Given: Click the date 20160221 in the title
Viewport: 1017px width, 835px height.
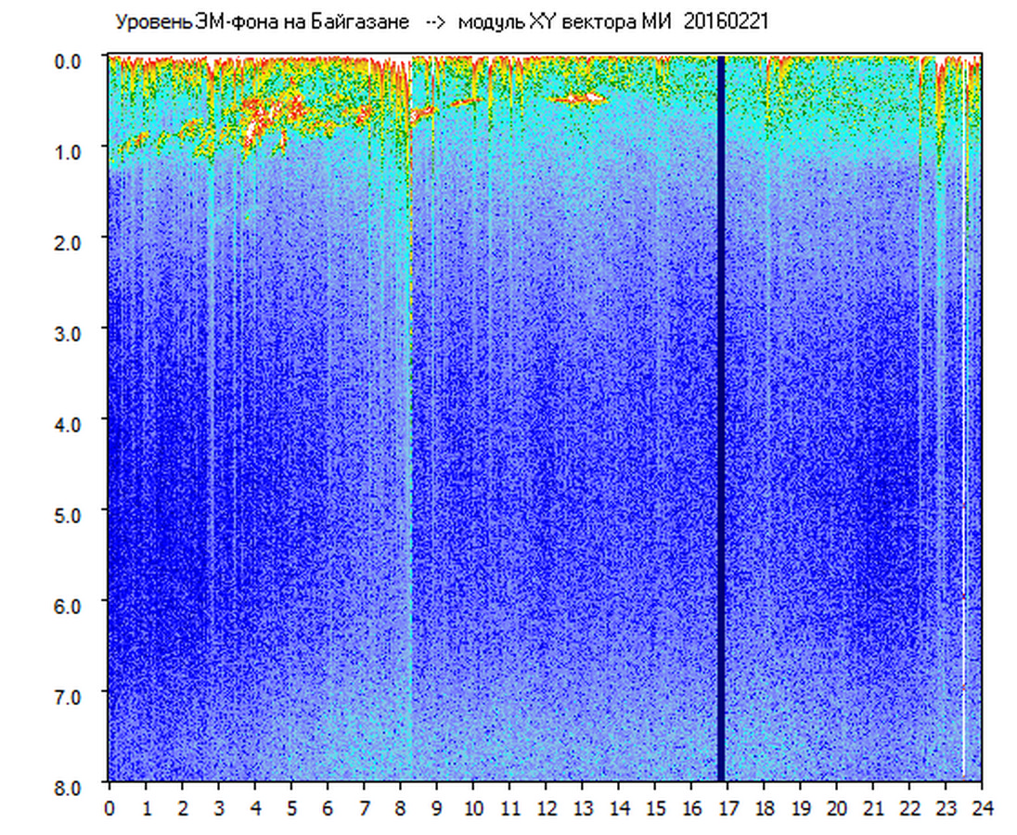Looking at the screenshot, I should click(x=726, y=22).
